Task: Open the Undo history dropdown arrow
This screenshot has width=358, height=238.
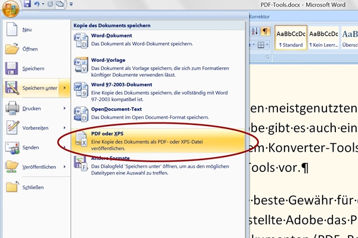Action: (x=43, y=4)
